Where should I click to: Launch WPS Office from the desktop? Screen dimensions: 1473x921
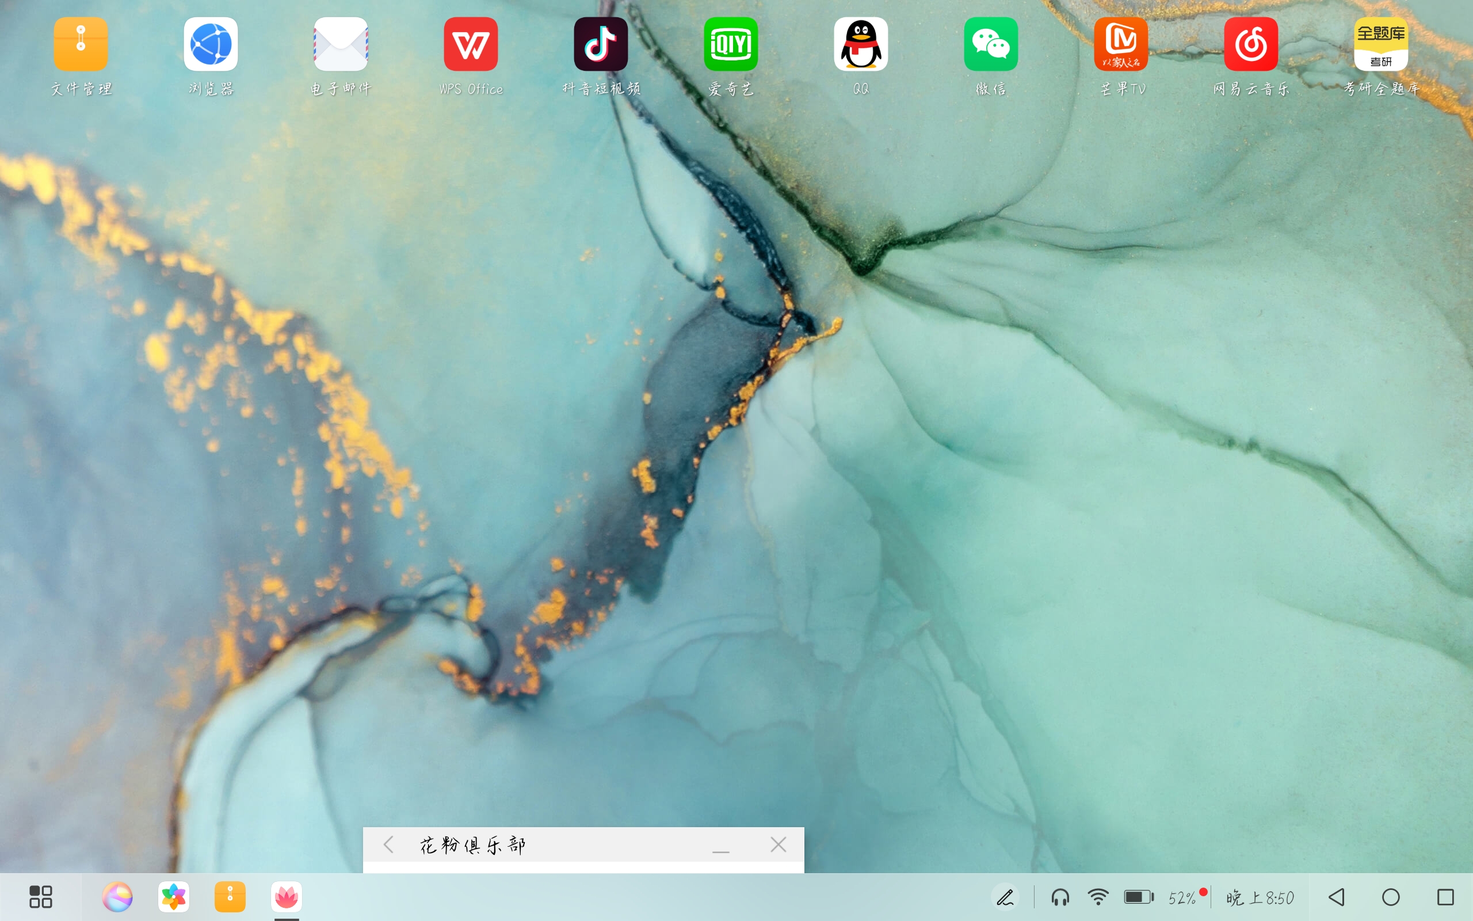(x=471, y=44)
